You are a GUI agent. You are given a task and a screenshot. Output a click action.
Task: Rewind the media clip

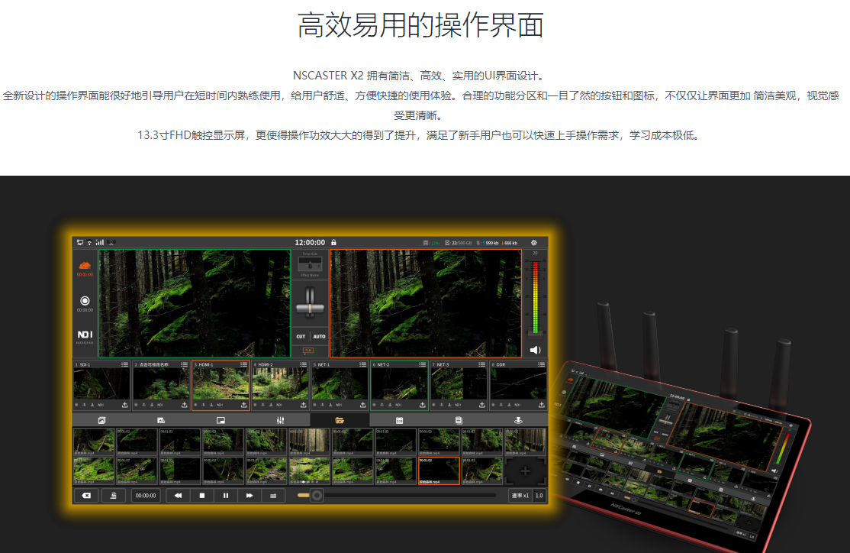click(178, 496)
